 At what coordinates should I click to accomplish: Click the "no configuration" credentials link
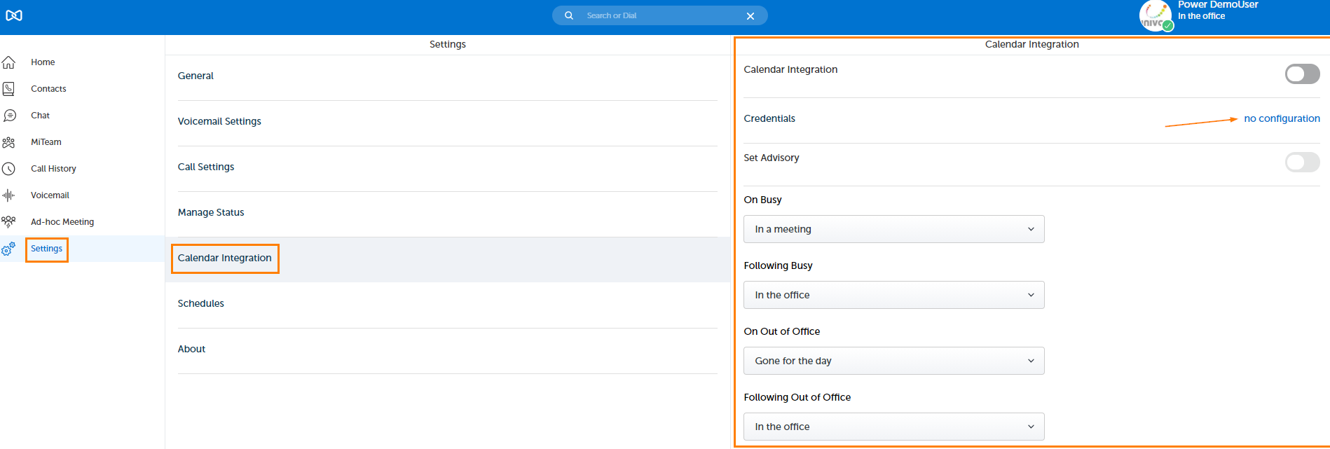[1282, 118]
